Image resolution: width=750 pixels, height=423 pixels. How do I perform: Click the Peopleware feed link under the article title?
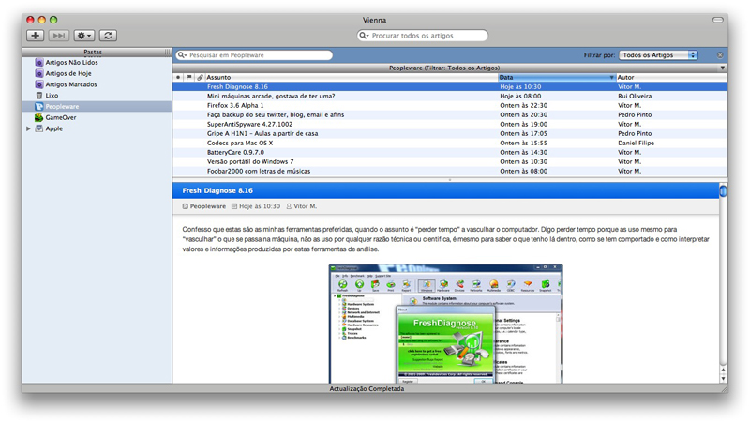coord(207,206)
